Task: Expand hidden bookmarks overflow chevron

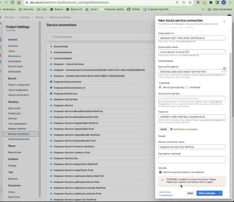Action: tap(203, 9)
